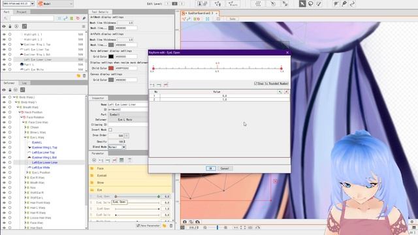
Task: Click the camera snapshot icon below canvas
Action: tap(184, 222)
